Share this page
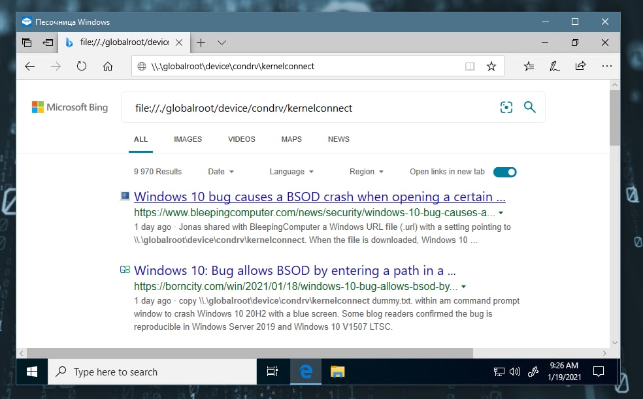Screen dimensions: 643x399 [x=580, y=66]
